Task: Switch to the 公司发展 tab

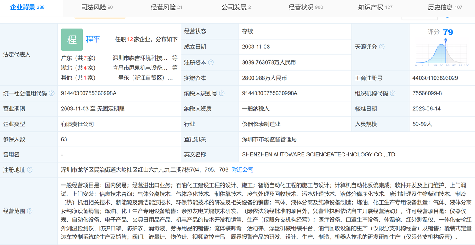Action: [233, 7]
